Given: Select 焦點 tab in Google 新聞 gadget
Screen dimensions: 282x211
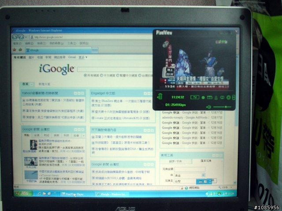Looking at the screenshot, I should tap(26, 135).
